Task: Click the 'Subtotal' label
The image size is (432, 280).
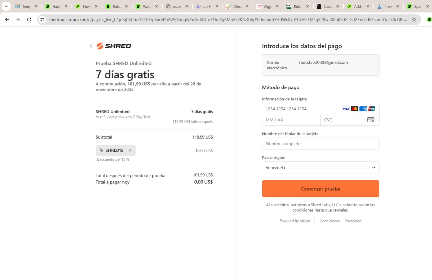Action: tap(104, 137)
